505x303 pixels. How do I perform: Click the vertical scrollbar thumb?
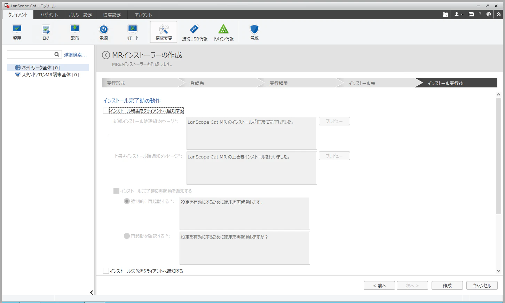[498, 156]
